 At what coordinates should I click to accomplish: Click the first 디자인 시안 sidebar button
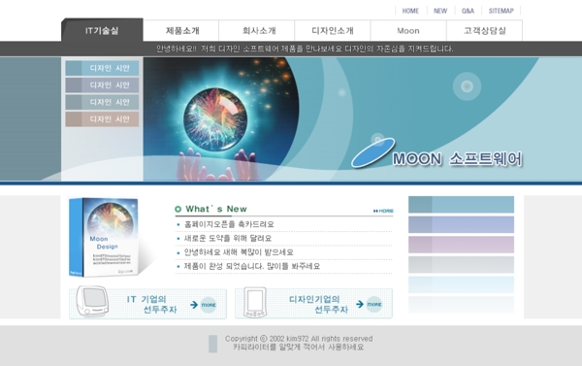[x=102, y=68]
